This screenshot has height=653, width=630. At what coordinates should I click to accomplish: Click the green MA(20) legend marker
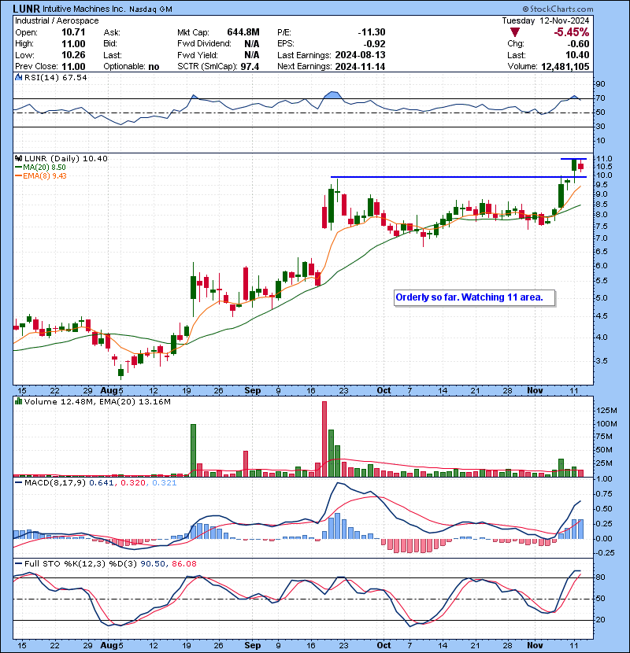[x=17, y=167]
